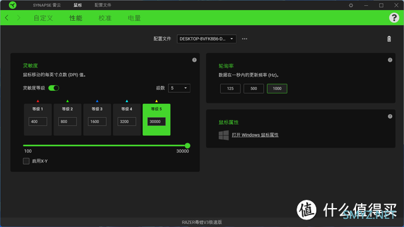Open the 性能 tab
This screenshot has width=404, height=227.
pyautogui.click(x=76, y=18)
